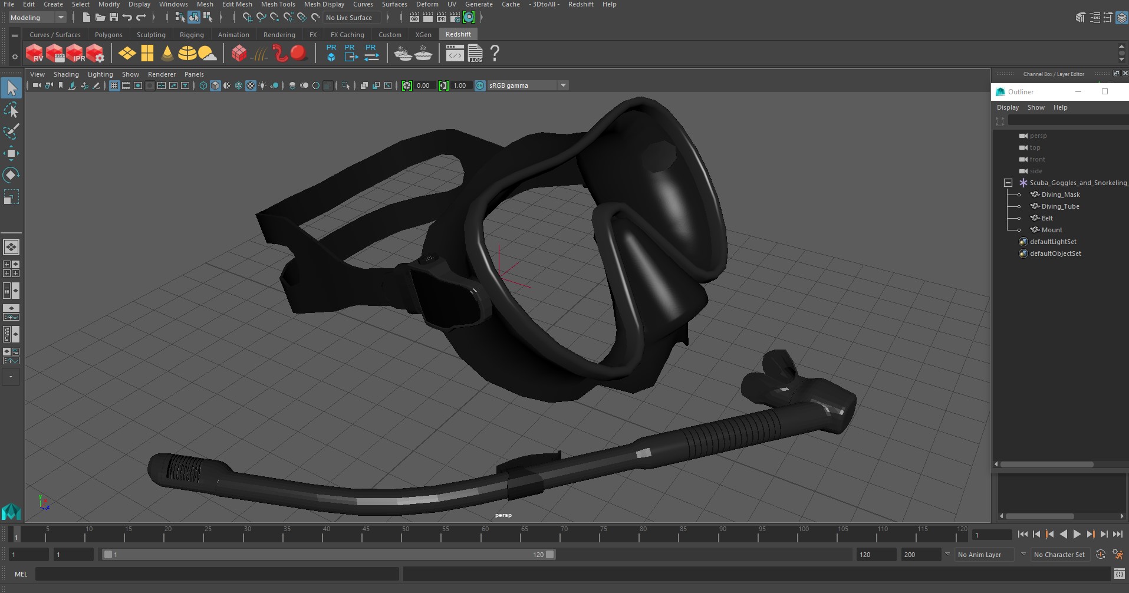
Task: Activate the Move tool
Action: [11, 153]
